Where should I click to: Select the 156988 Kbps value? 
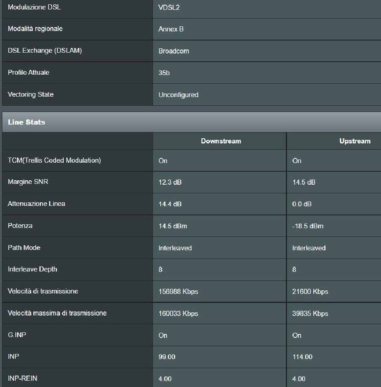(x=178, y=292)
